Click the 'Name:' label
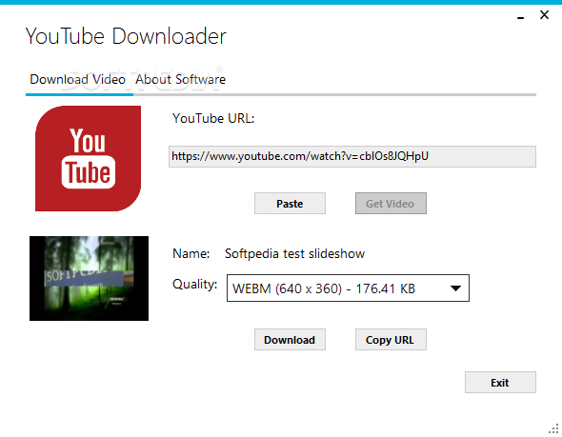This screenshot has height=437, width=562. [x=191, y=254]
